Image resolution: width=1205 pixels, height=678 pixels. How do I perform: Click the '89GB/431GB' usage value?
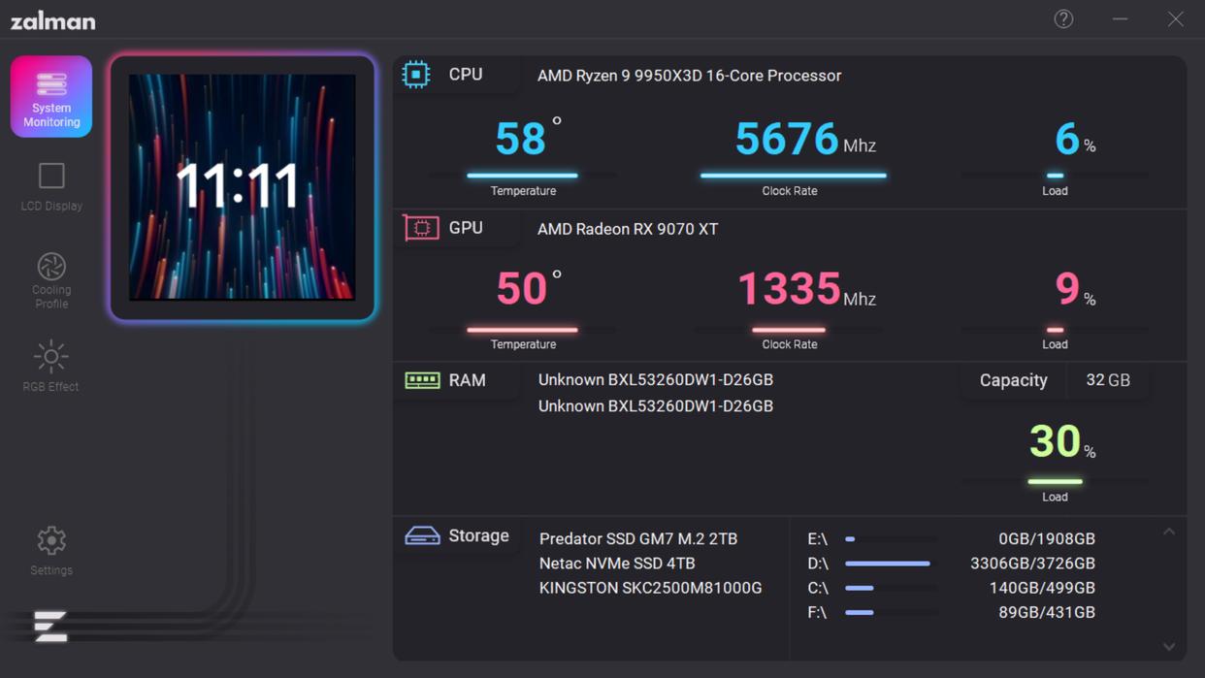[1047, 612]
